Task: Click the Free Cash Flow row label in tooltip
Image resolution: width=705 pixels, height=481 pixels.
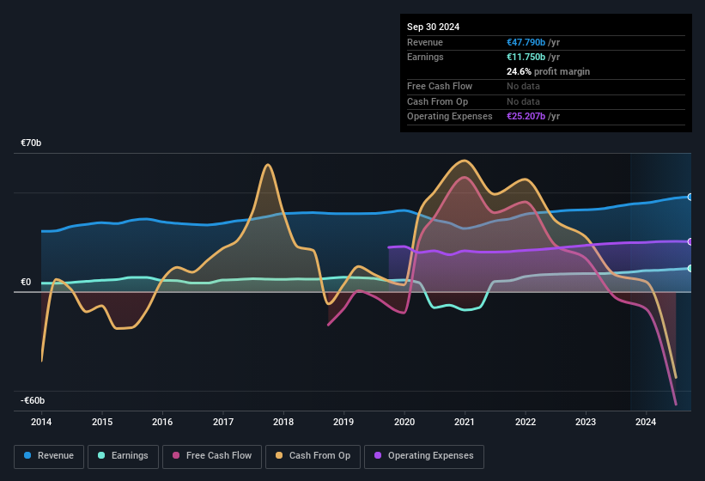Action: [440, 86]
